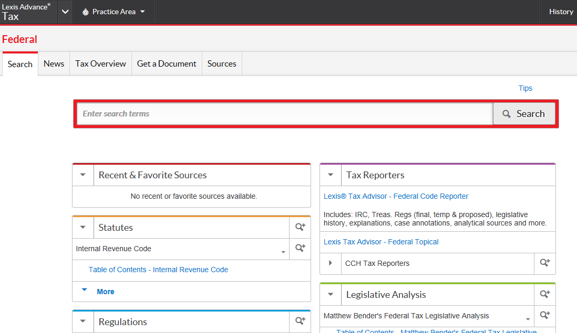Add CCH Tax Reporters to search
Viewport: 577px width, 333px height.
545,263
